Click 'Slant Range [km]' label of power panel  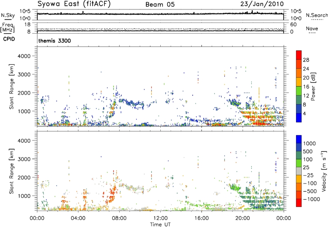point(11,86)
